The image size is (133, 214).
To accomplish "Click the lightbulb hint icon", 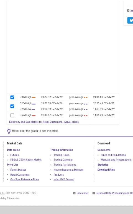I will point(9,131).
